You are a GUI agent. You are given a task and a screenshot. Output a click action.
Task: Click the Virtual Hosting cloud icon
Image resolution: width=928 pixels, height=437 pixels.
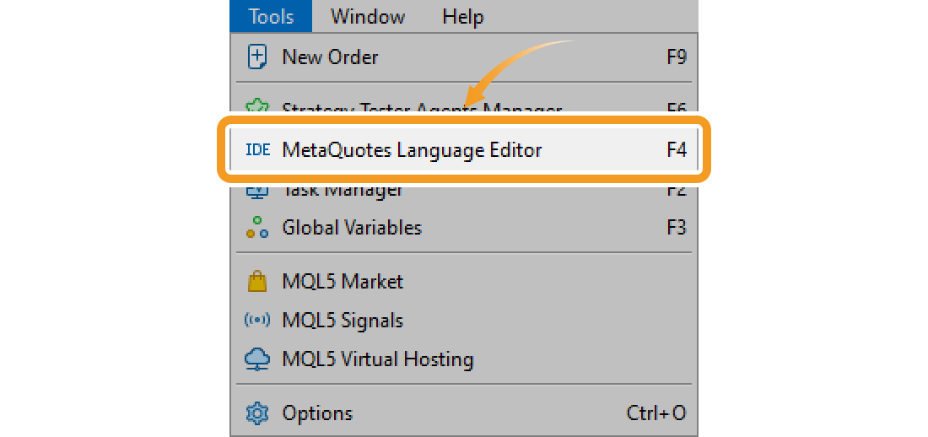pos(256,359)
